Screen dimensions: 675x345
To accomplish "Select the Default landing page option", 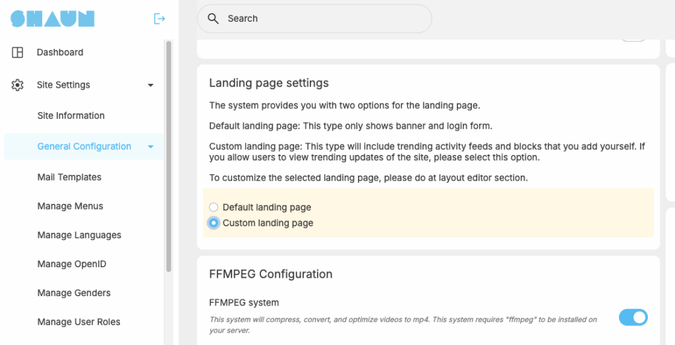I will tap(214, 207).
